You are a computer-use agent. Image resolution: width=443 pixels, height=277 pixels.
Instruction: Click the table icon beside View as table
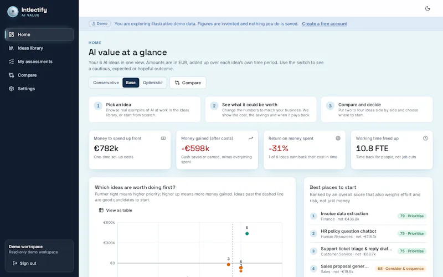coord(101,211)
